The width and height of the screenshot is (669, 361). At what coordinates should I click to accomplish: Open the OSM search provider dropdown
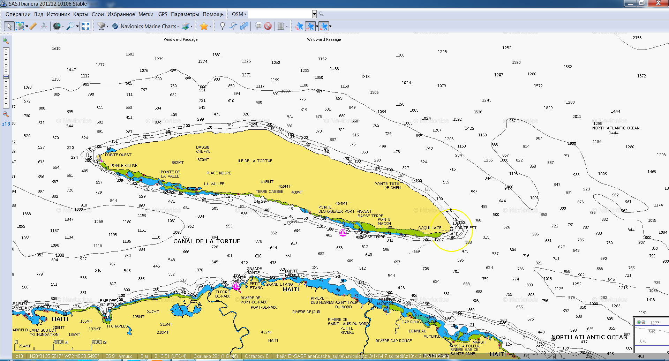click(239, 14)
